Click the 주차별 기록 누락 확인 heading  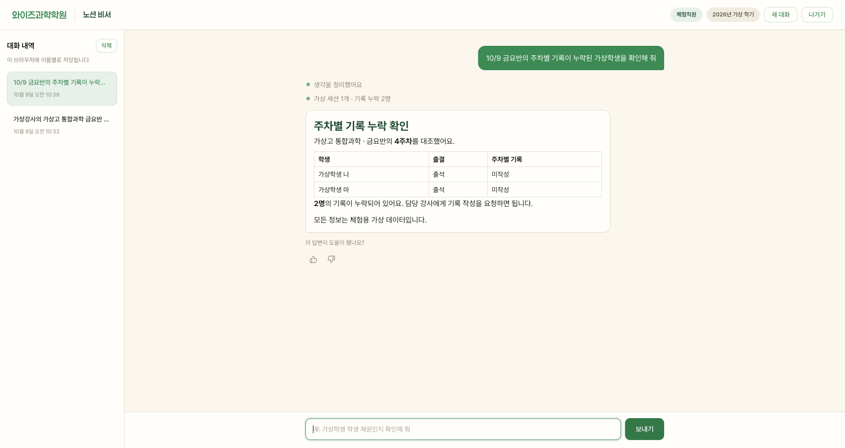click(x=361, y=126)
